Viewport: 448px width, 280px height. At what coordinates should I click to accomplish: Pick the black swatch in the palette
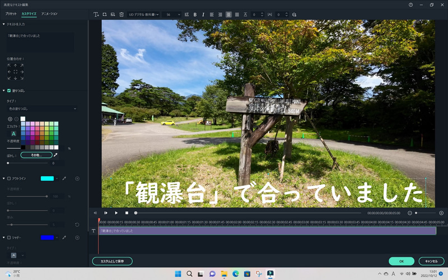point(23,147)
